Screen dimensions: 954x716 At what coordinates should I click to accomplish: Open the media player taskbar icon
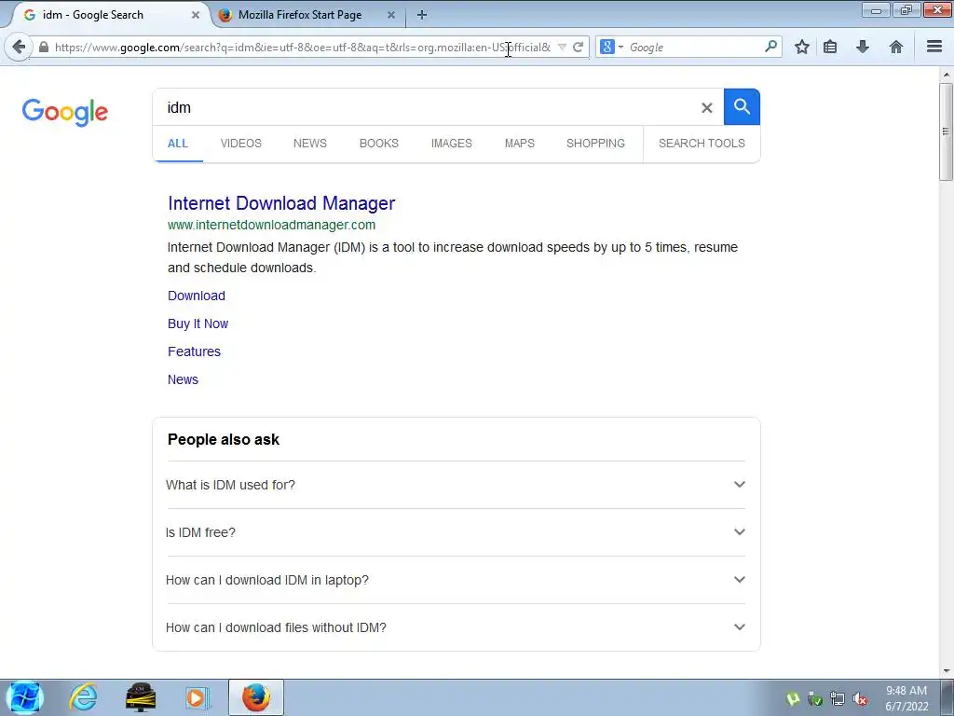click(x=197, y=697)
